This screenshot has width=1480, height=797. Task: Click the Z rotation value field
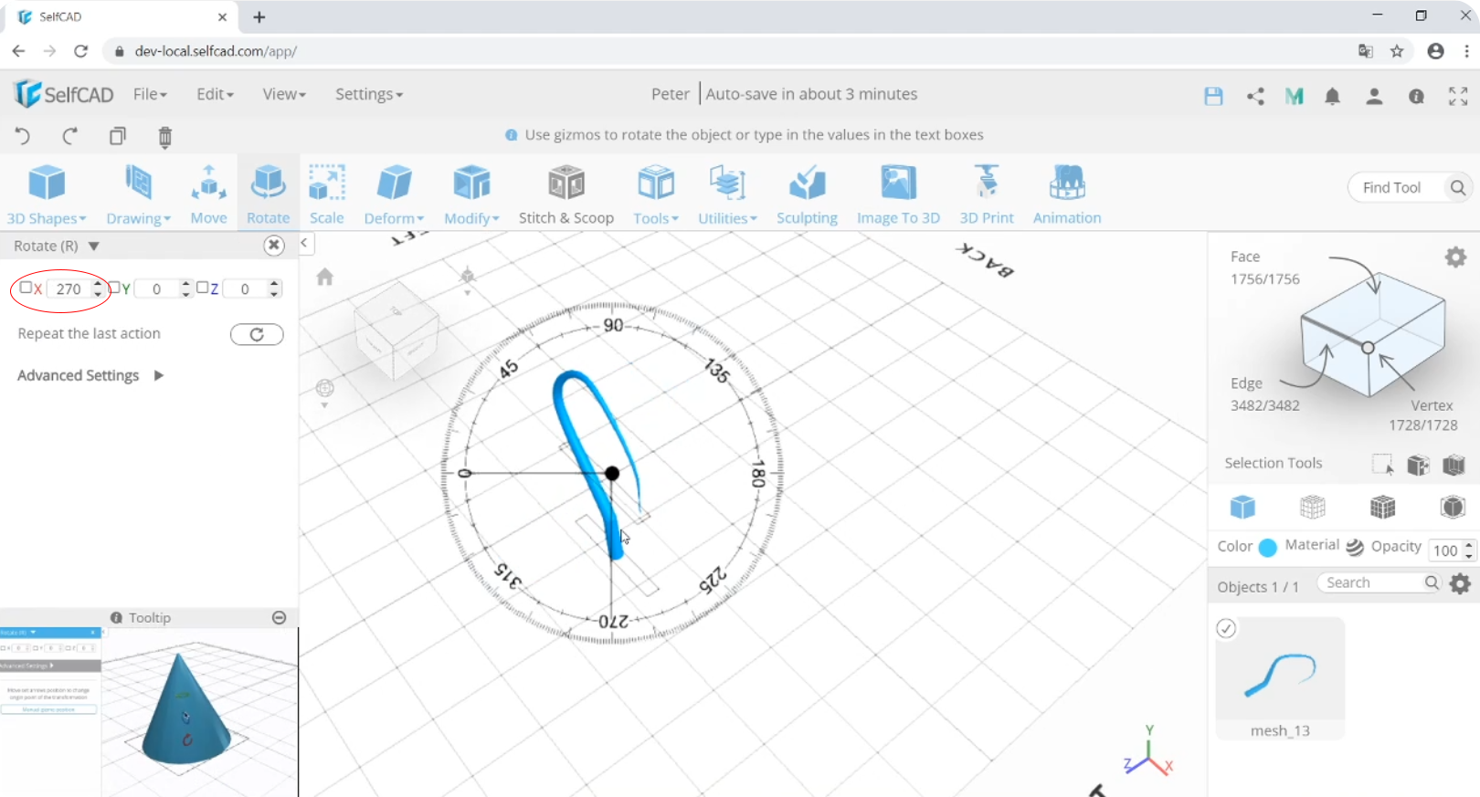(x=245, y=288)
